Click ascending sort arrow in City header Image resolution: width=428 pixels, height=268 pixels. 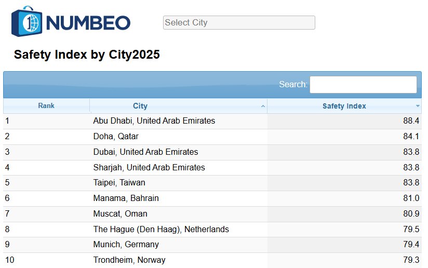click(263, 106)
